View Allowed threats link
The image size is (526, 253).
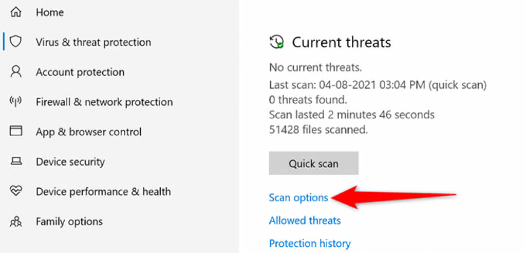pos(305,221)
